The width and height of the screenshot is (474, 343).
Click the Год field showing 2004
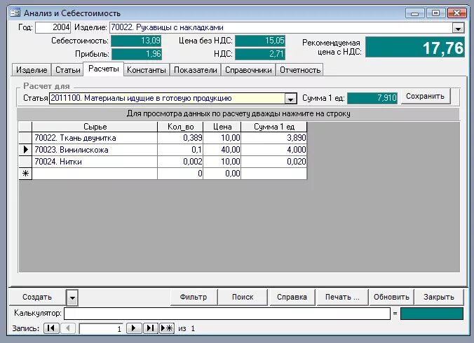(x=53, y=27)
